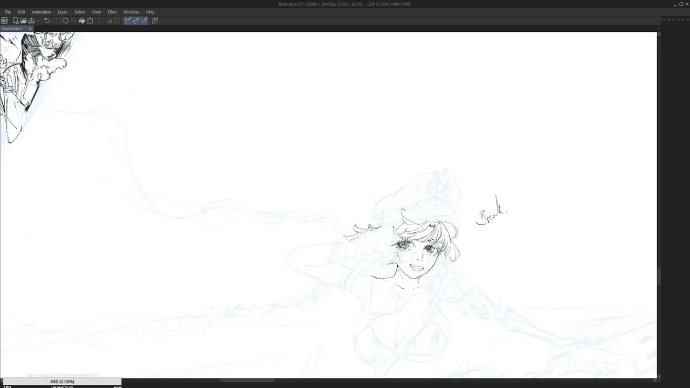
Task: Undo the last stroke
Action: [47, 20]
